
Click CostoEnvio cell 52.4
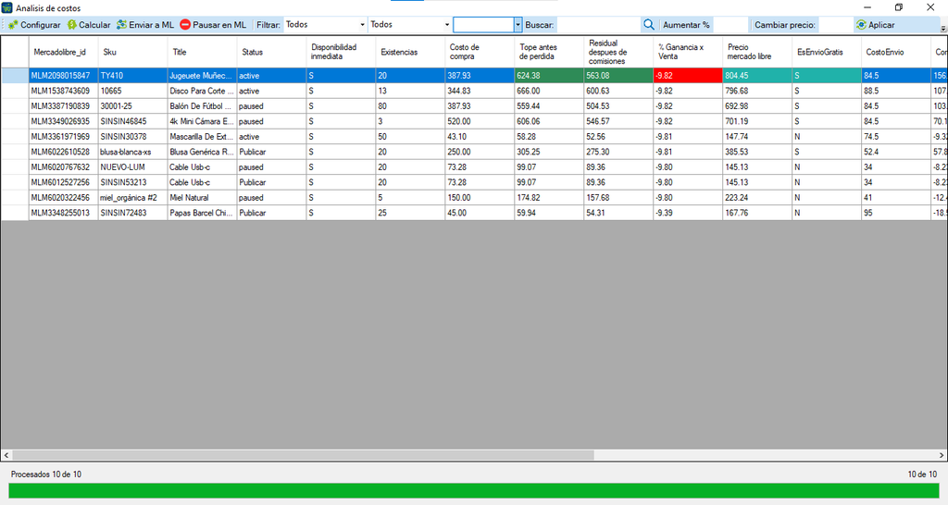pos(896,152)
